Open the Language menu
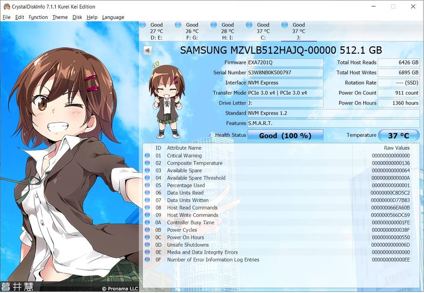The height and width of the screenshot is (293, 424). click(113, 17)
